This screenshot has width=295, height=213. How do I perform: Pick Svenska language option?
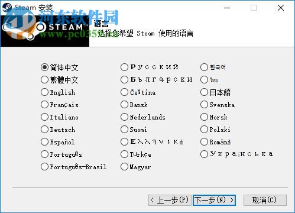[x=204, y=105]
